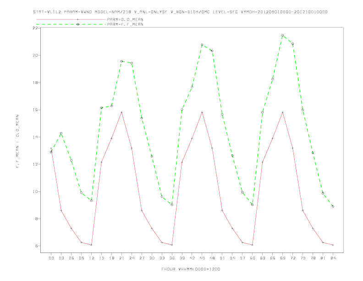This screenshot has height=281, width=363.
Task: Click the x-axis tick label 75
Action: pyautogui.click(x=303, y=258)
